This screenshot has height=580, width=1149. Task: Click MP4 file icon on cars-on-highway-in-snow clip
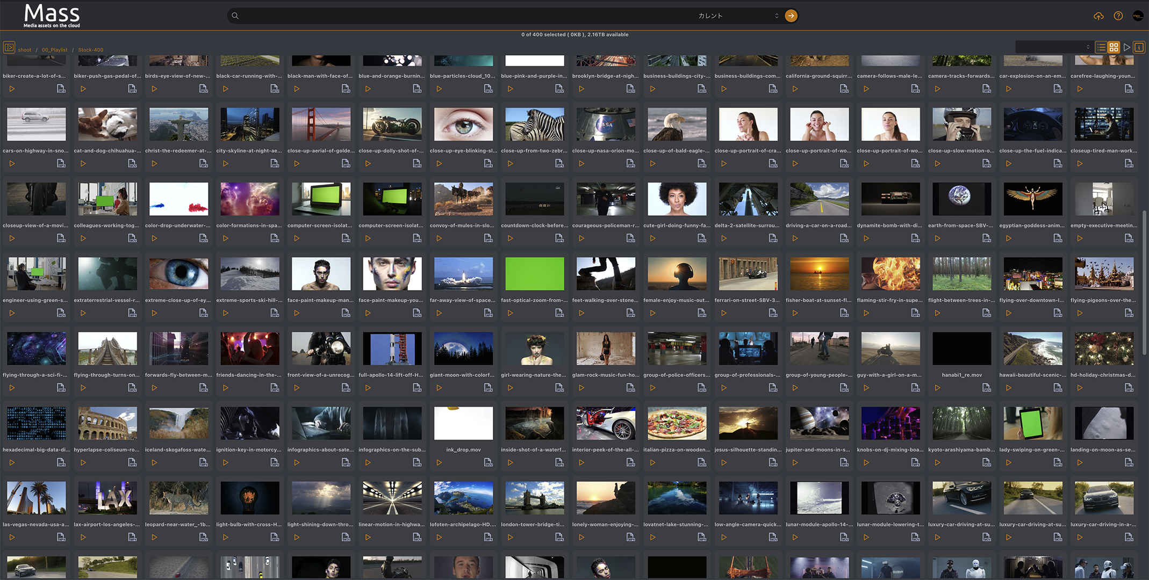tap(61, 163)
